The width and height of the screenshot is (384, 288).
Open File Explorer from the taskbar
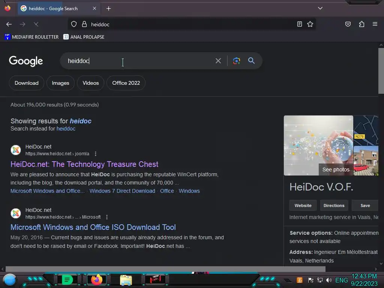point(126,280)
